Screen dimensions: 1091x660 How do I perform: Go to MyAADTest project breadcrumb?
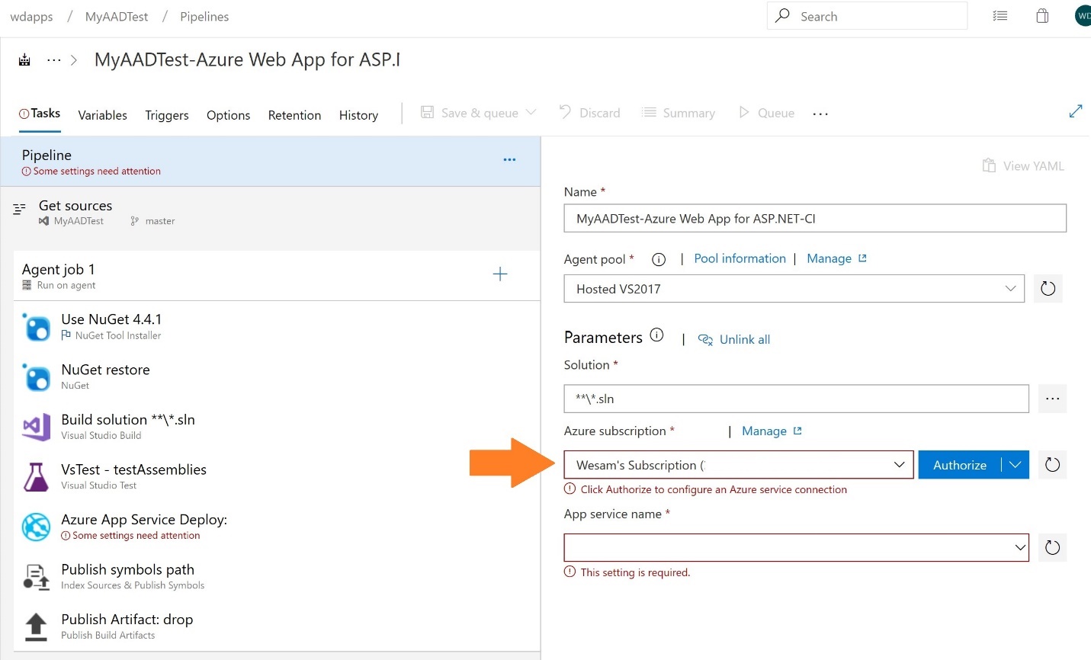click(117, 16)
